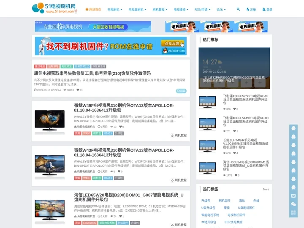
Task: Select the 串号异常210 tag
Action: click(82, 66)
